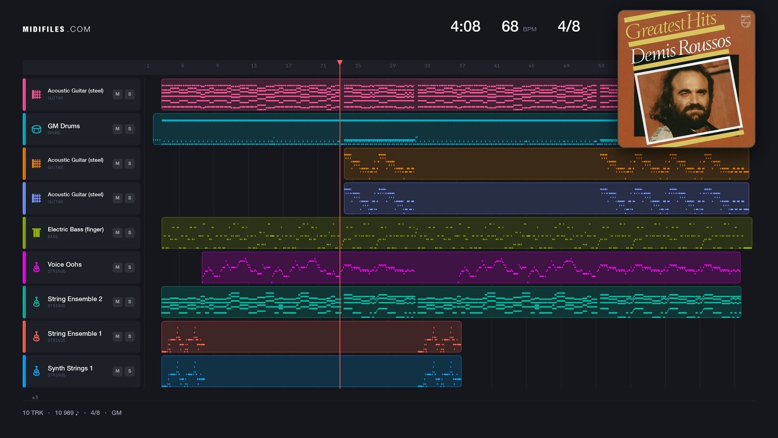The width and height of the screenshot is (778, 438).
Task: Jump to bar 5 on the ruler
Action: coord(183,66)
